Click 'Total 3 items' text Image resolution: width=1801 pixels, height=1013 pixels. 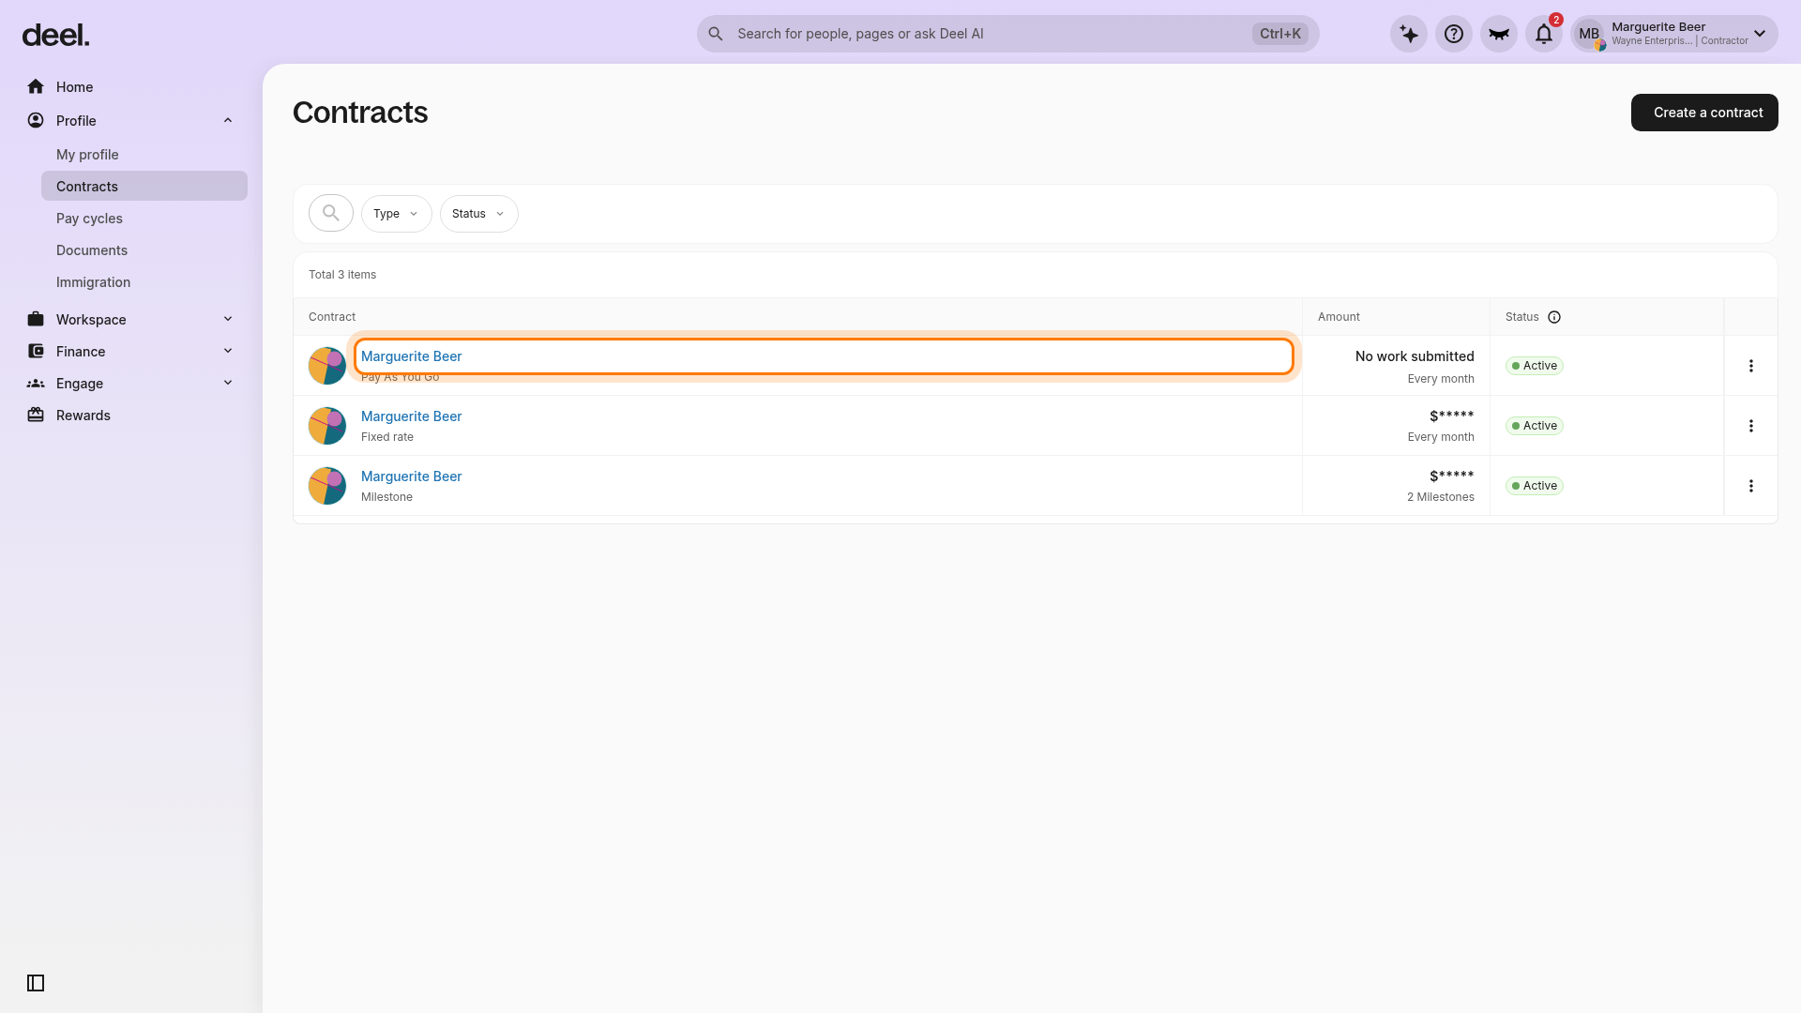pyautogui.click(x=342, y=275)
